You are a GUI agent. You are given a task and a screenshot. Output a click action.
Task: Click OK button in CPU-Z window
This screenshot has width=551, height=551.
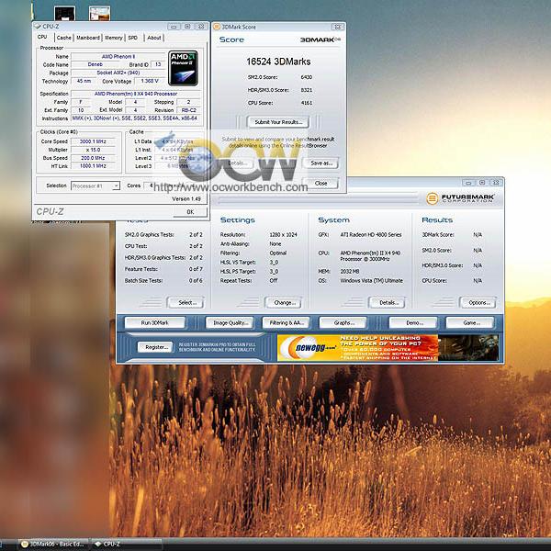pos(190,211)
